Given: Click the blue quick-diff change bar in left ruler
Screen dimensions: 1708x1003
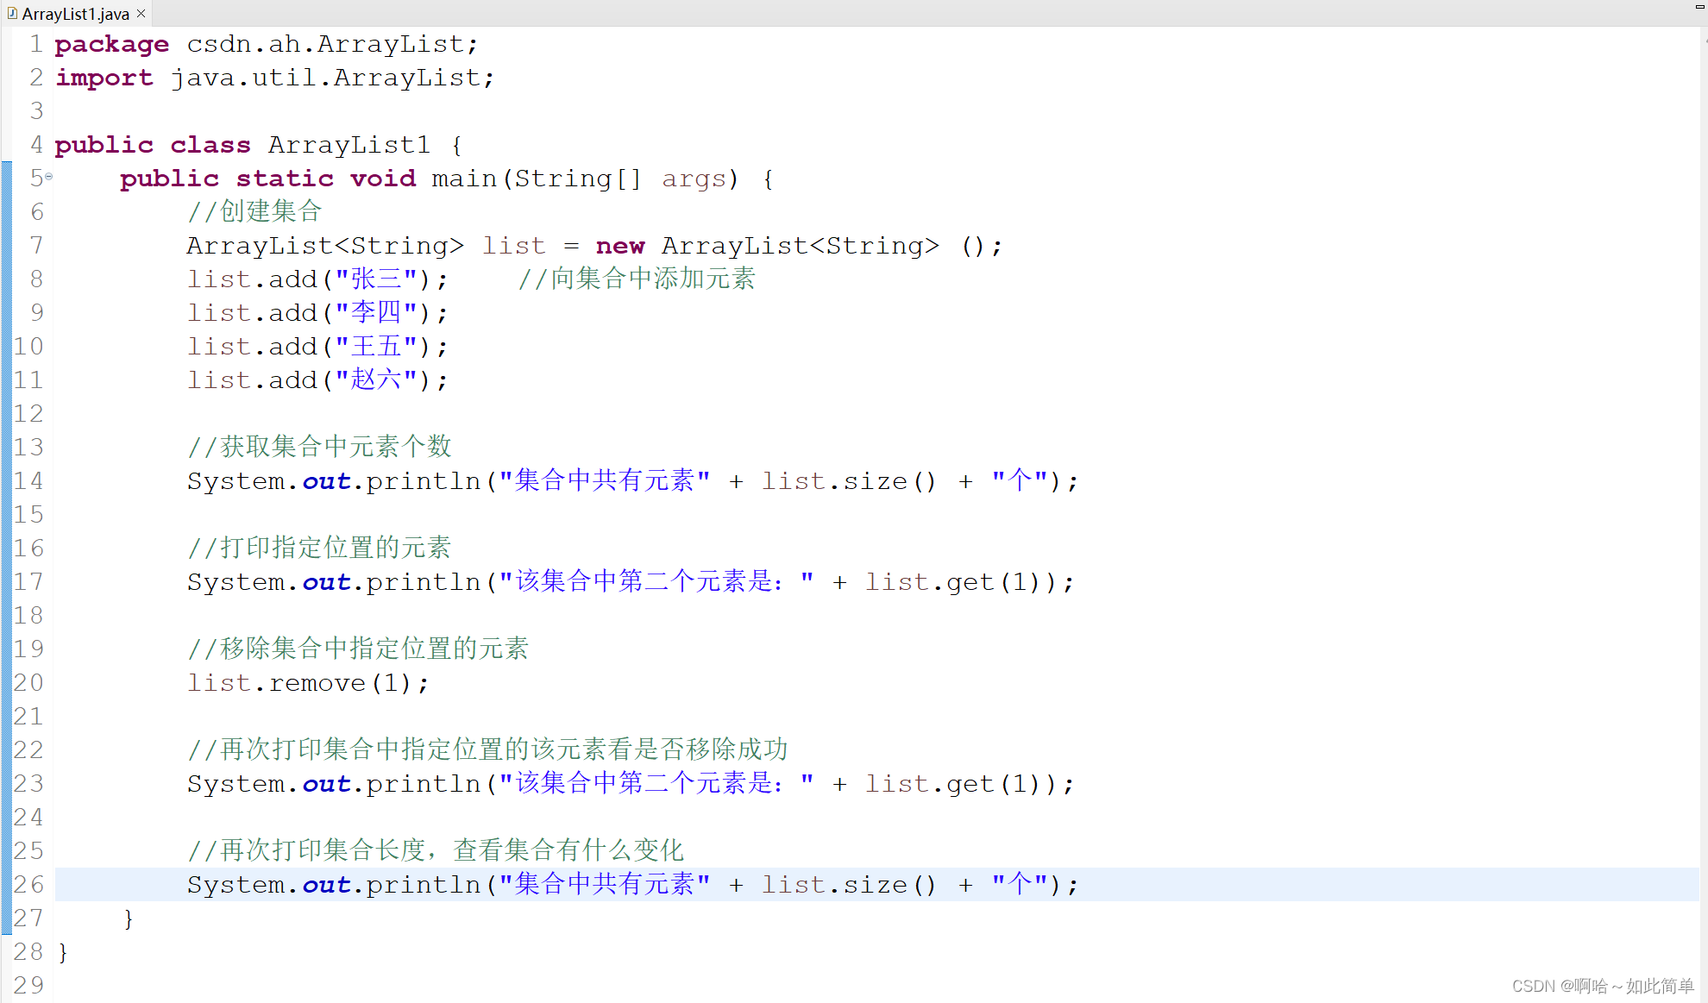Looking at the screenshot, I should click(7, 548).
